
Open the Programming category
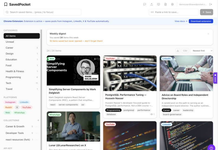pos(22,77)
